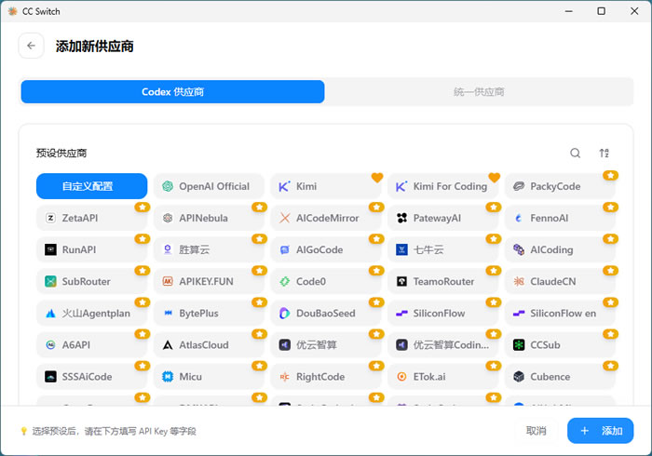Click star badge on CCSub
The height and width of the screenshot is (456, 652).
[x=610, y=334]
